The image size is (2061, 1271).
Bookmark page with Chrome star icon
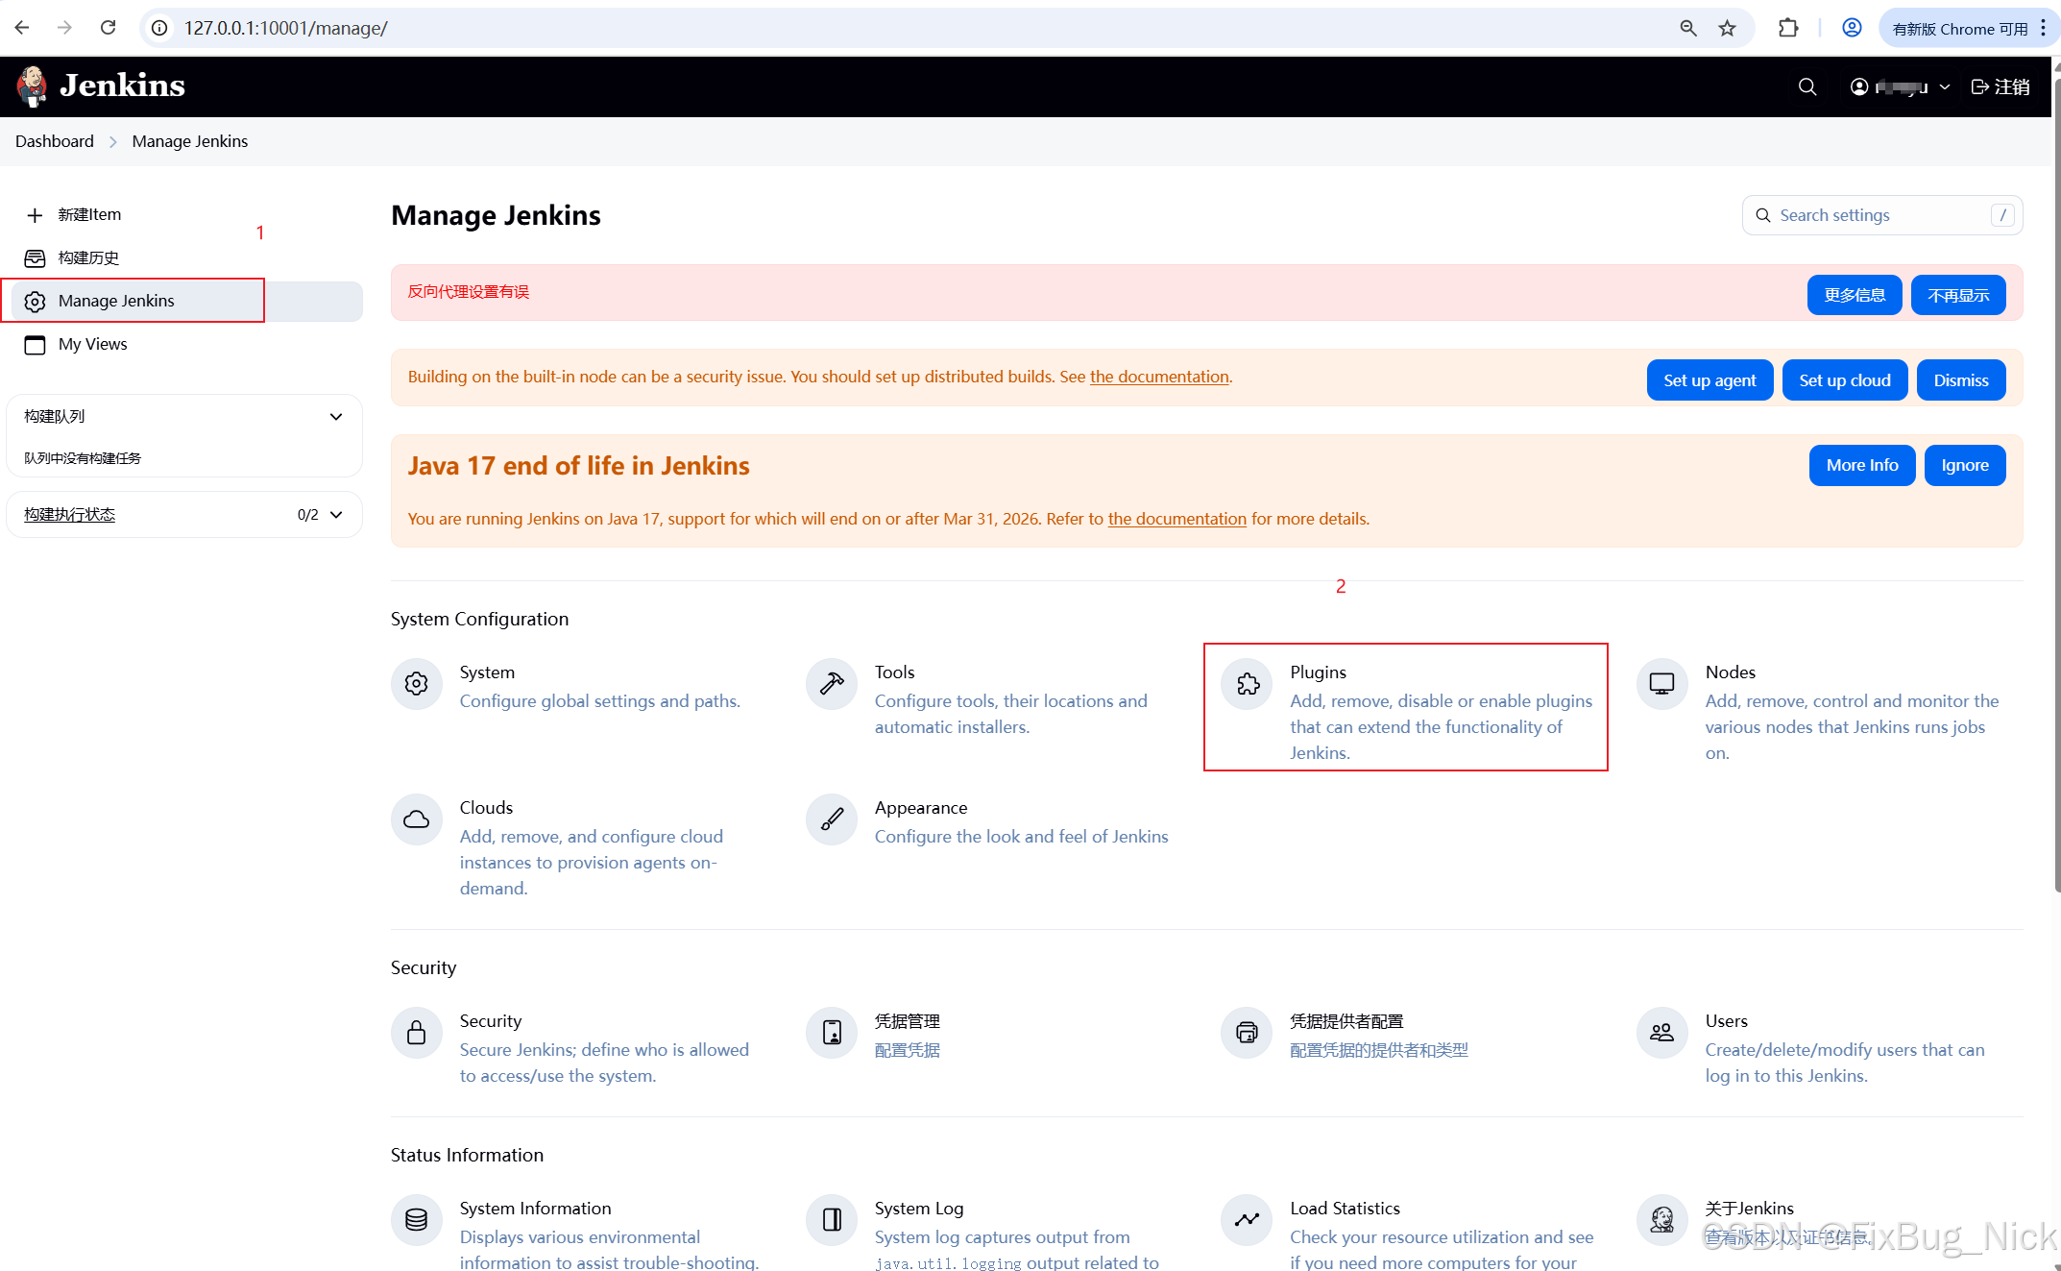tap(1727, 28)
